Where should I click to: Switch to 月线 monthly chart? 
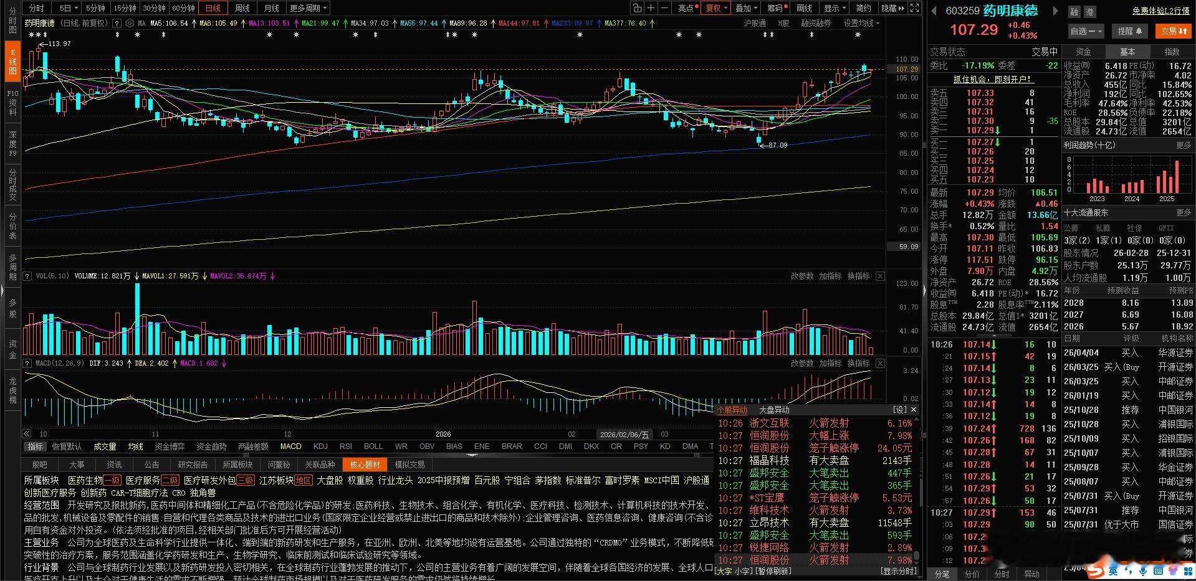point(271,8)
